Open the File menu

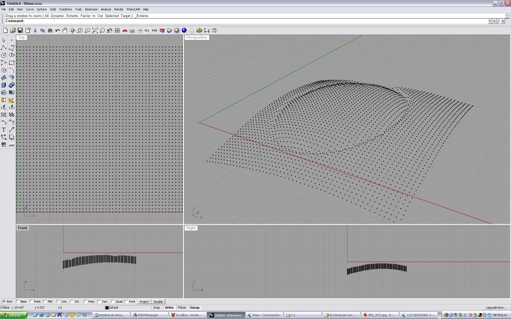[x=4, y=10]
